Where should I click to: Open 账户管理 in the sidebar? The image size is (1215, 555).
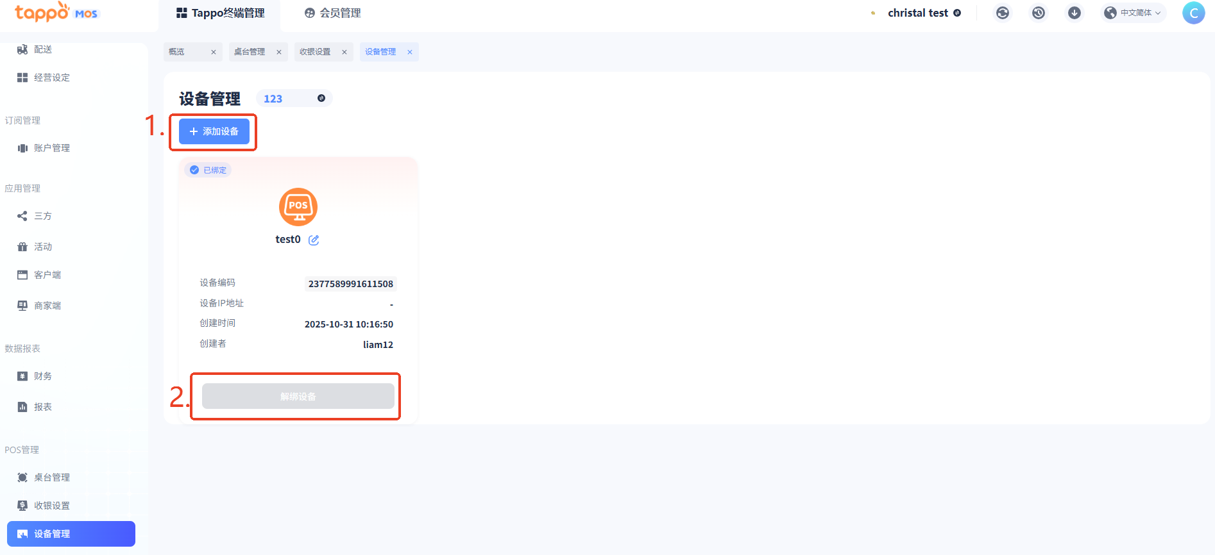pos(51,148)
